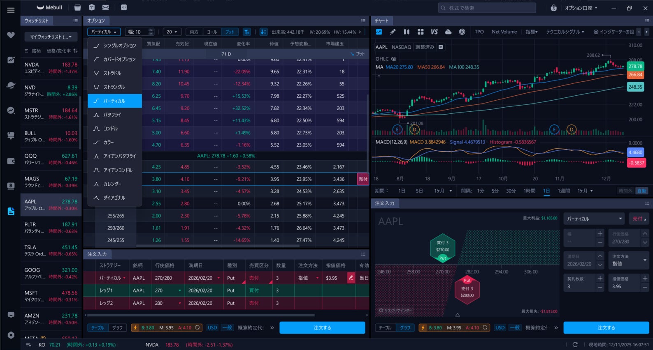The image size is (653, 350).
Task: Choose アイアンコンドル strategy from the list
Action: coord(118,170)
